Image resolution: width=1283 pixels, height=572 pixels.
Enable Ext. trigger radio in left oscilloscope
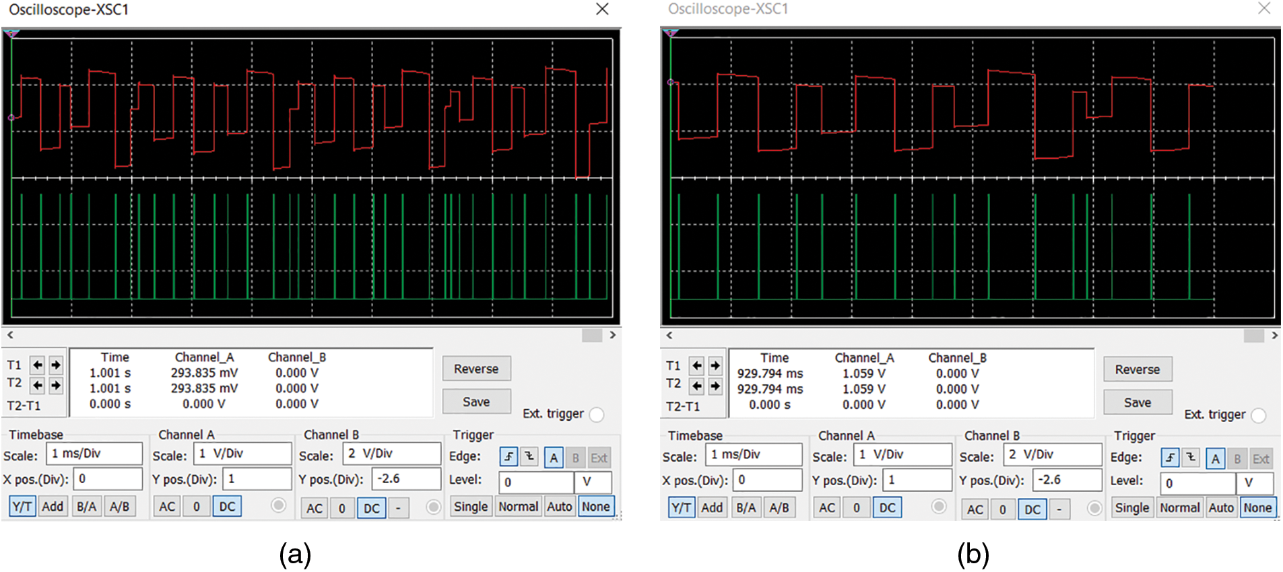pyautogui.click(x=597, y=415)
